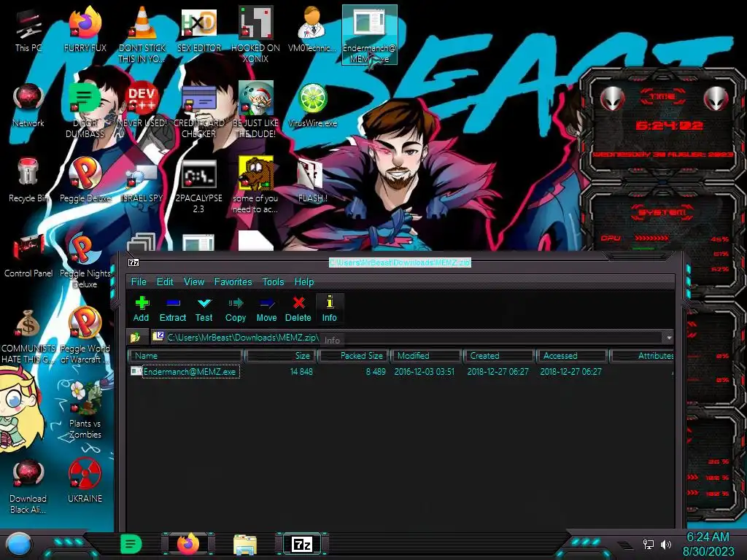The width and height of the screenshot is (747, 560).
Task: Open the Edit menu in 7-Zip
Action: point(165,282)
